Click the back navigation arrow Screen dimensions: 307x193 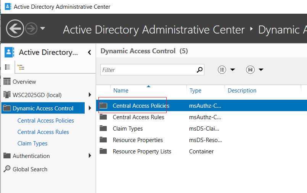click(x=15, y=29)
